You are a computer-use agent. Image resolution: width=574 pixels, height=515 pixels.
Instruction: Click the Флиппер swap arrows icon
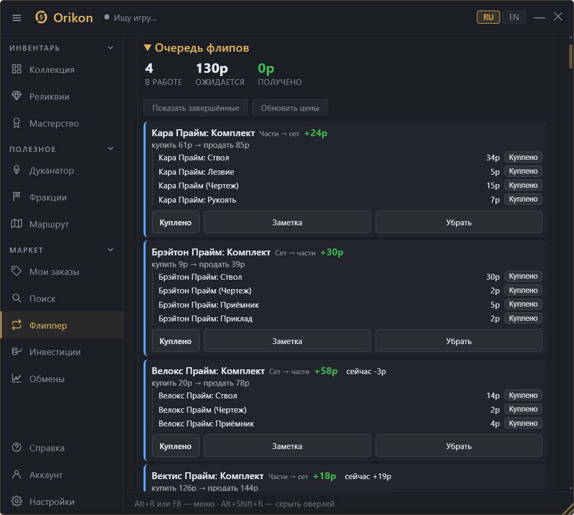coord(16,325)
